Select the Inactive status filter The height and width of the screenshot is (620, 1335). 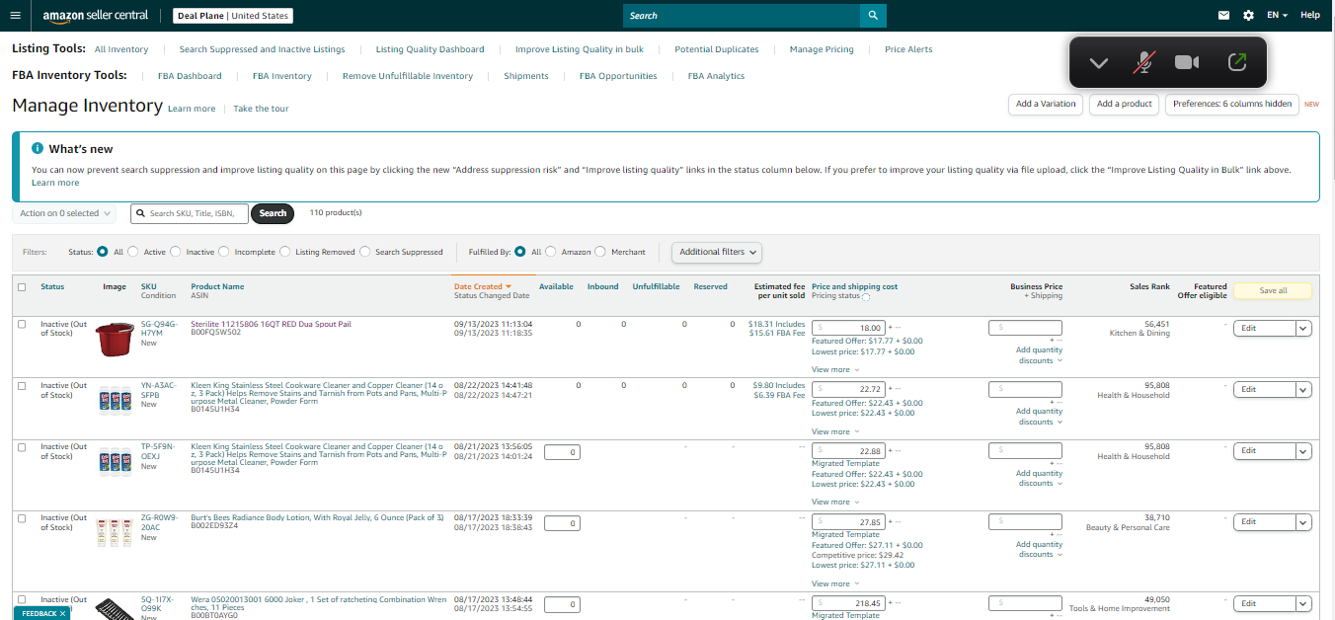[176, 252]
